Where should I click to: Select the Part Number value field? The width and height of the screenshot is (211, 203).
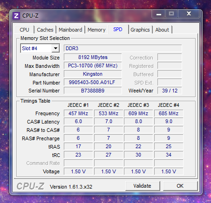pos(93,82)
